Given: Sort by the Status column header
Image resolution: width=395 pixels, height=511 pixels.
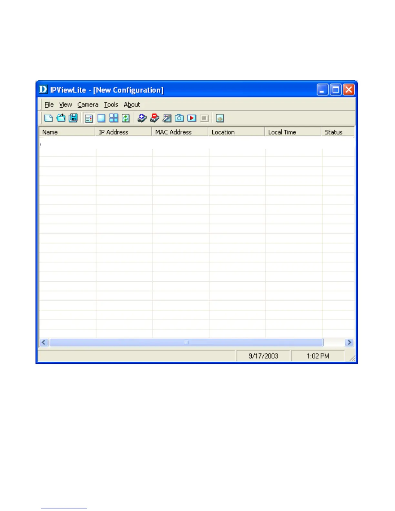Looking at the screenshot, I should click(338, 132).
